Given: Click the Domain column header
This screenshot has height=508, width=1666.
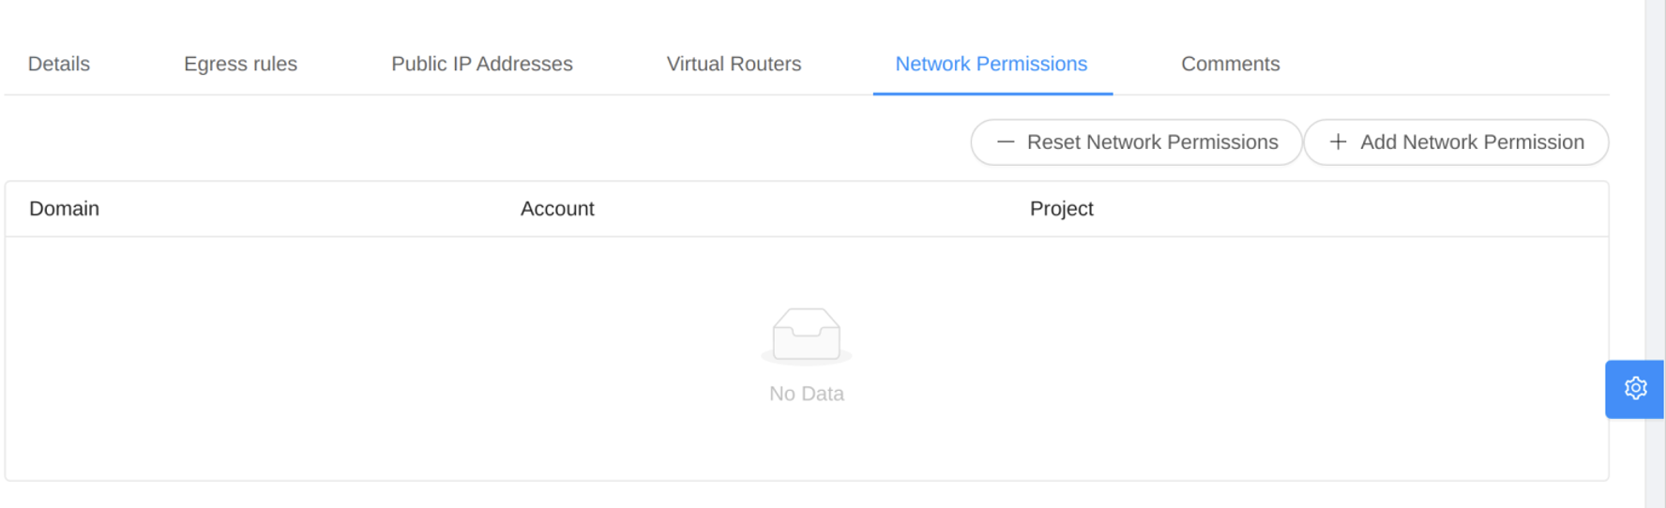Looking at the screenshot, I should 64,208.
